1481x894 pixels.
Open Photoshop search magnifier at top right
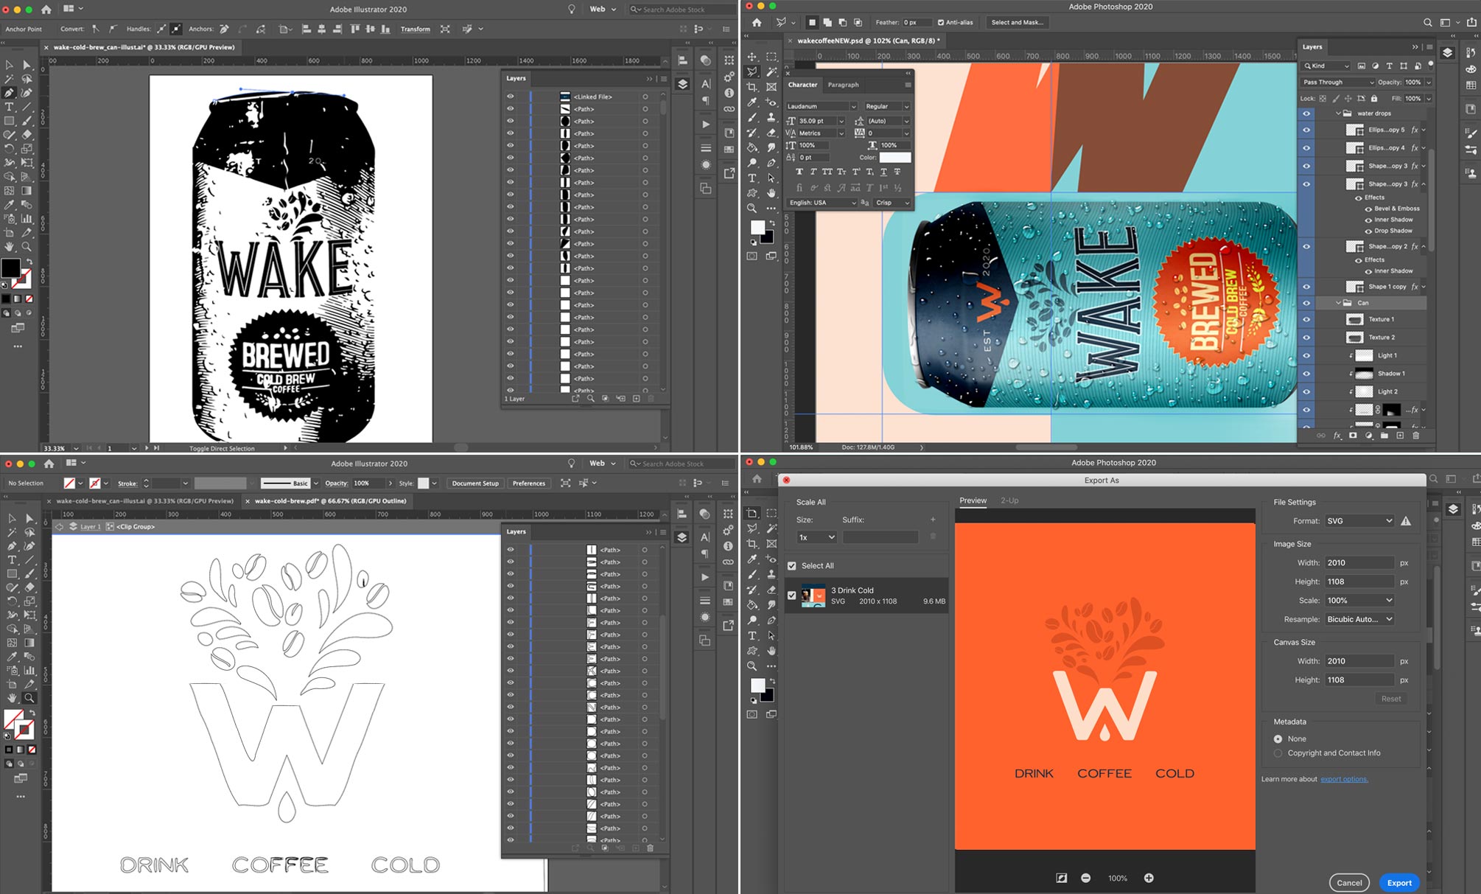click(x=1428, y=23)
